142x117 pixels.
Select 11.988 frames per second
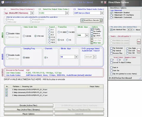59,32
